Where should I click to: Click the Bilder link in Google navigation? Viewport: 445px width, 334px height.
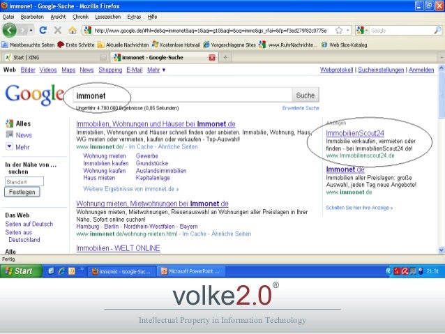(28, 70)
